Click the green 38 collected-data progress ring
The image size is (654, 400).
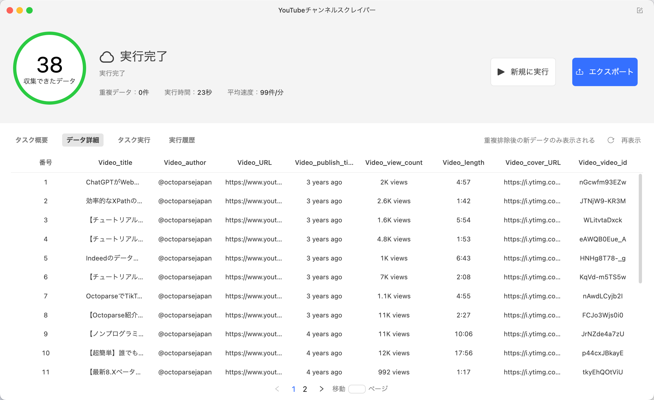pyautogui.click(x=50, y=68)
